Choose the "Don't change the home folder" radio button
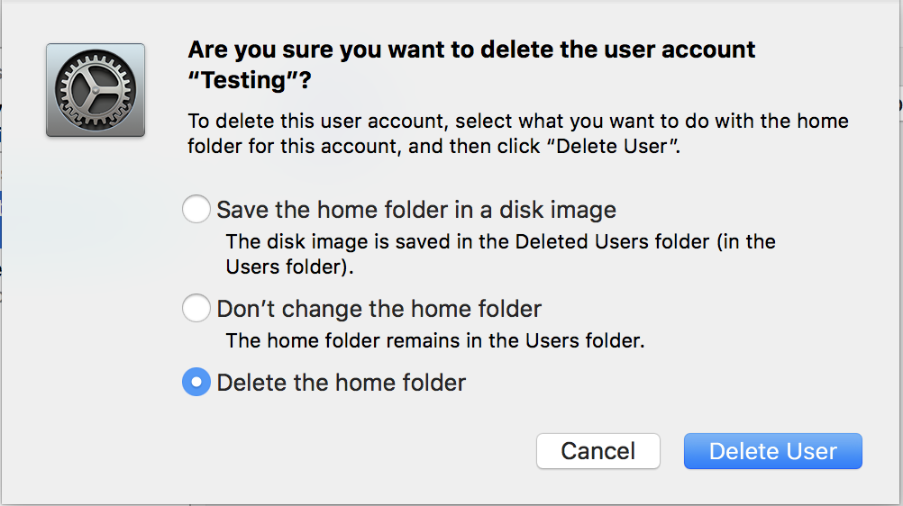 [x=196, y=309]
